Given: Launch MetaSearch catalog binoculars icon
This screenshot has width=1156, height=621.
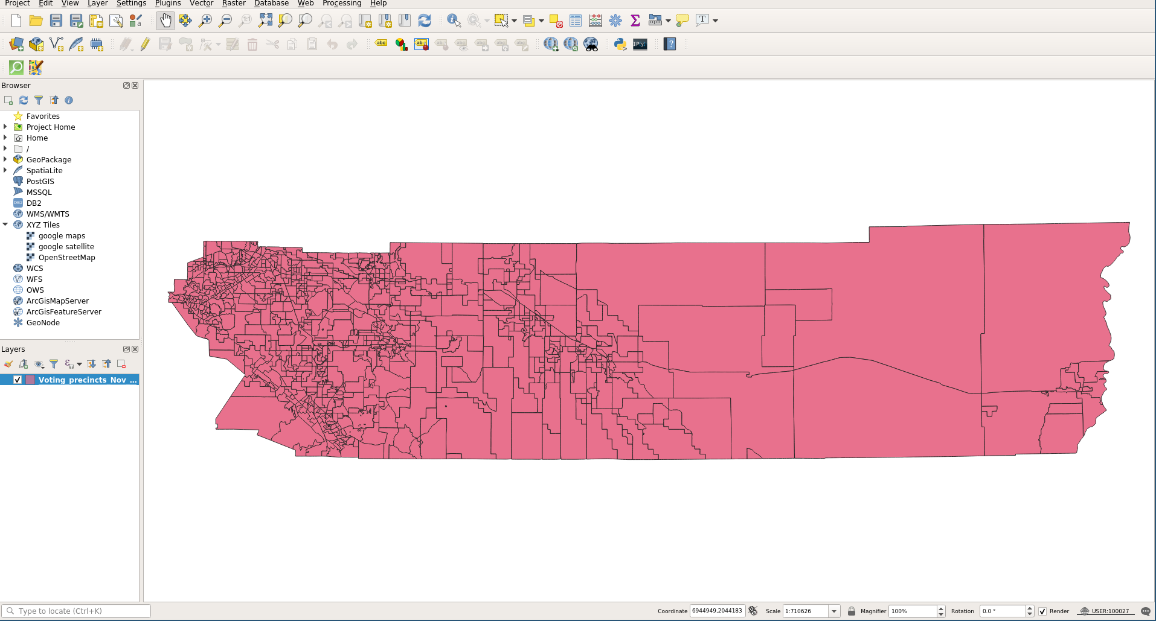Looking at the screenshot, I should coord(591,44).
